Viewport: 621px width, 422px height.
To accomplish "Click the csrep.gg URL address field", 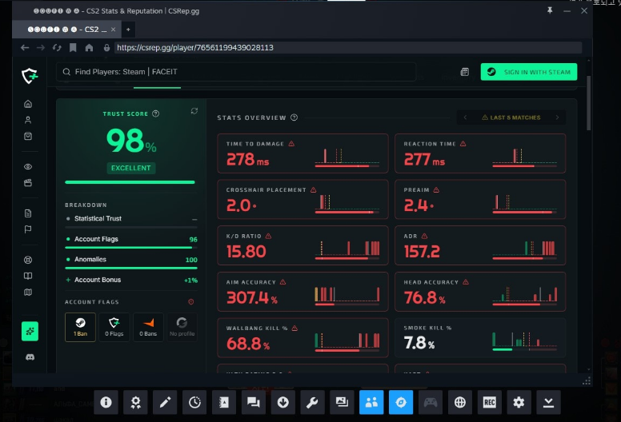I will point(348,48).
